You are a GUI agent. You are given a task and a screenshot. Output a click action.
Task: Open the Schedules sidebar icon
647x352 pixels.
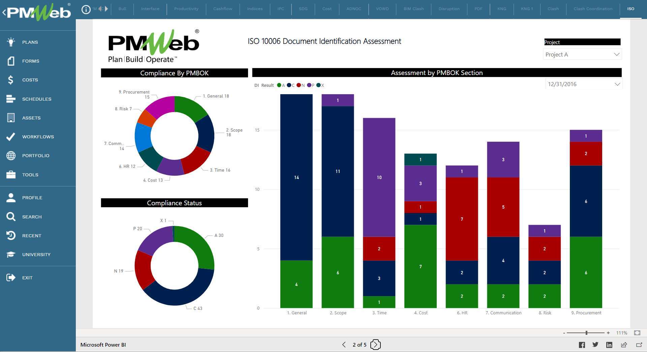(x=10, y=99)
